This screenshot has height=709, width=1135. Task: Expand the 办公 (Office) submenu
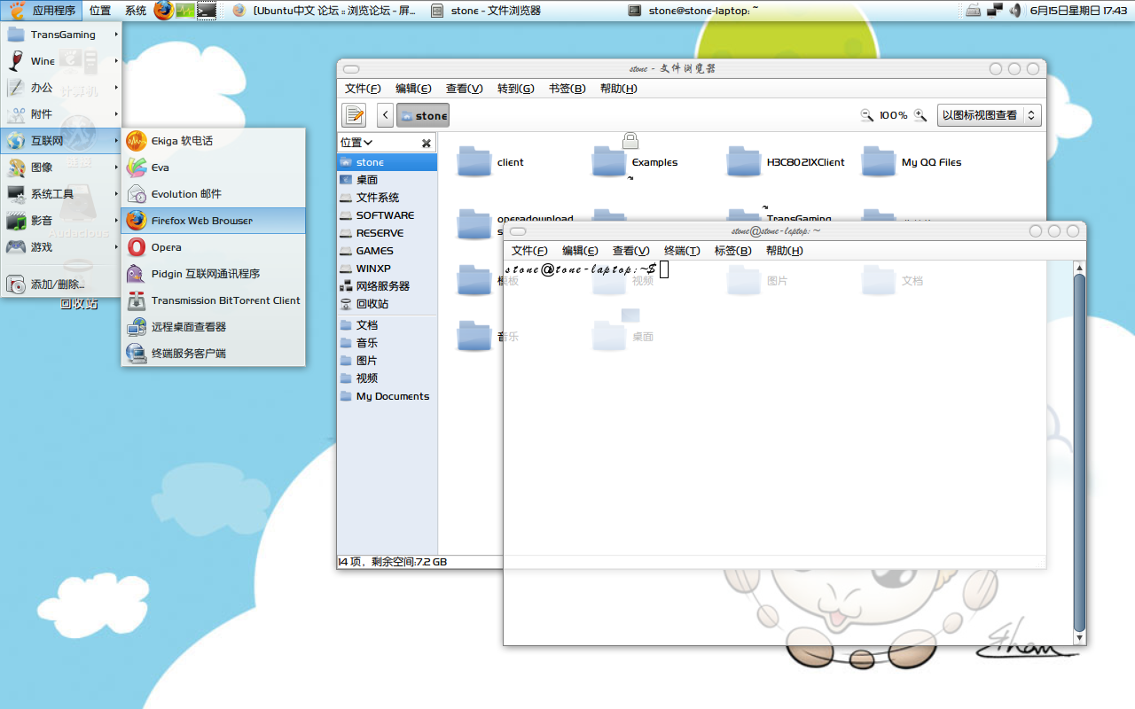tap(62, 88)
